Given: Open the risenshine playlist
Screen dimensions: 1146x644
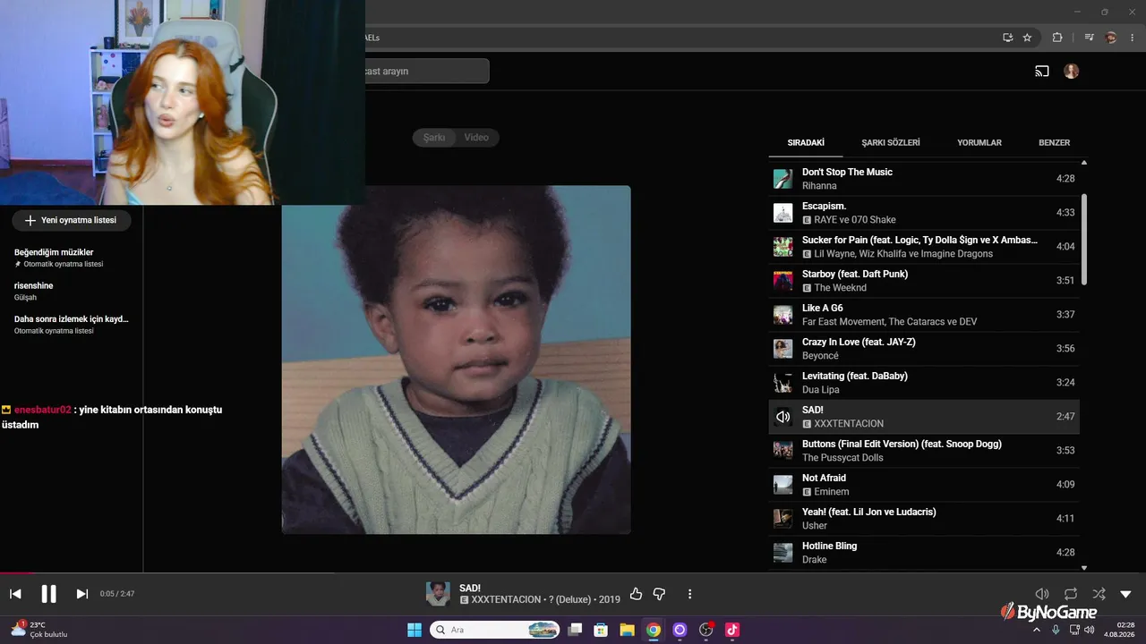Looking at the screenshot, I should (72, 291).
